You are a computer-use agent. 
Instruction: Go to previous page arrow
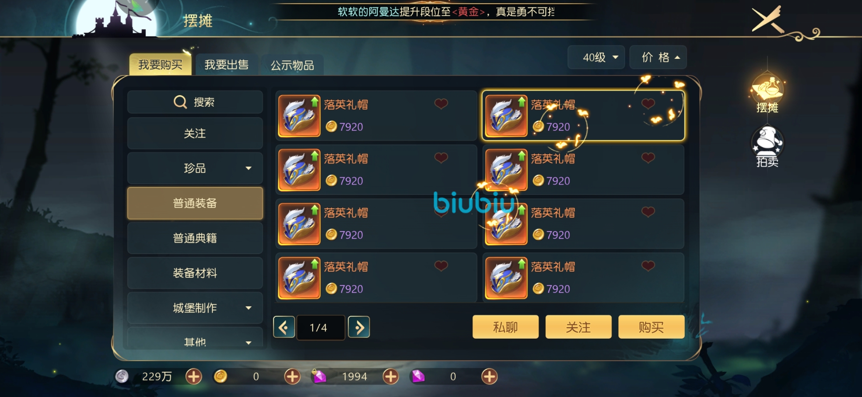tap(284, 327)
